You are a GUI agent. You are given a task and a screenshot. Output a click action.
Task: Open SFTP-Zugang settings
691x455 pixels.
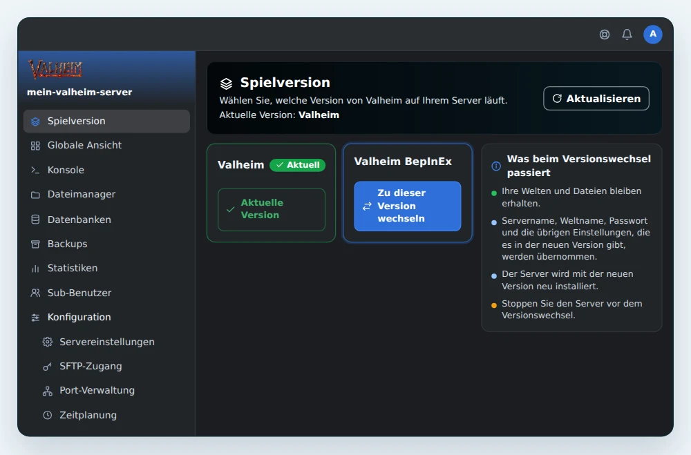[x=113, y=367]
